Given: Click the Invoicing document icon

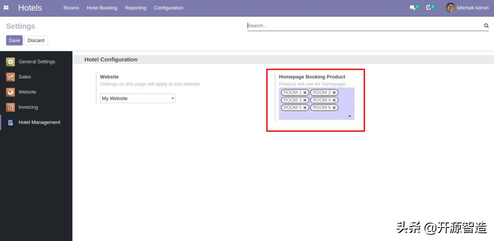Looking at the screenshot, I should point(10,107).
